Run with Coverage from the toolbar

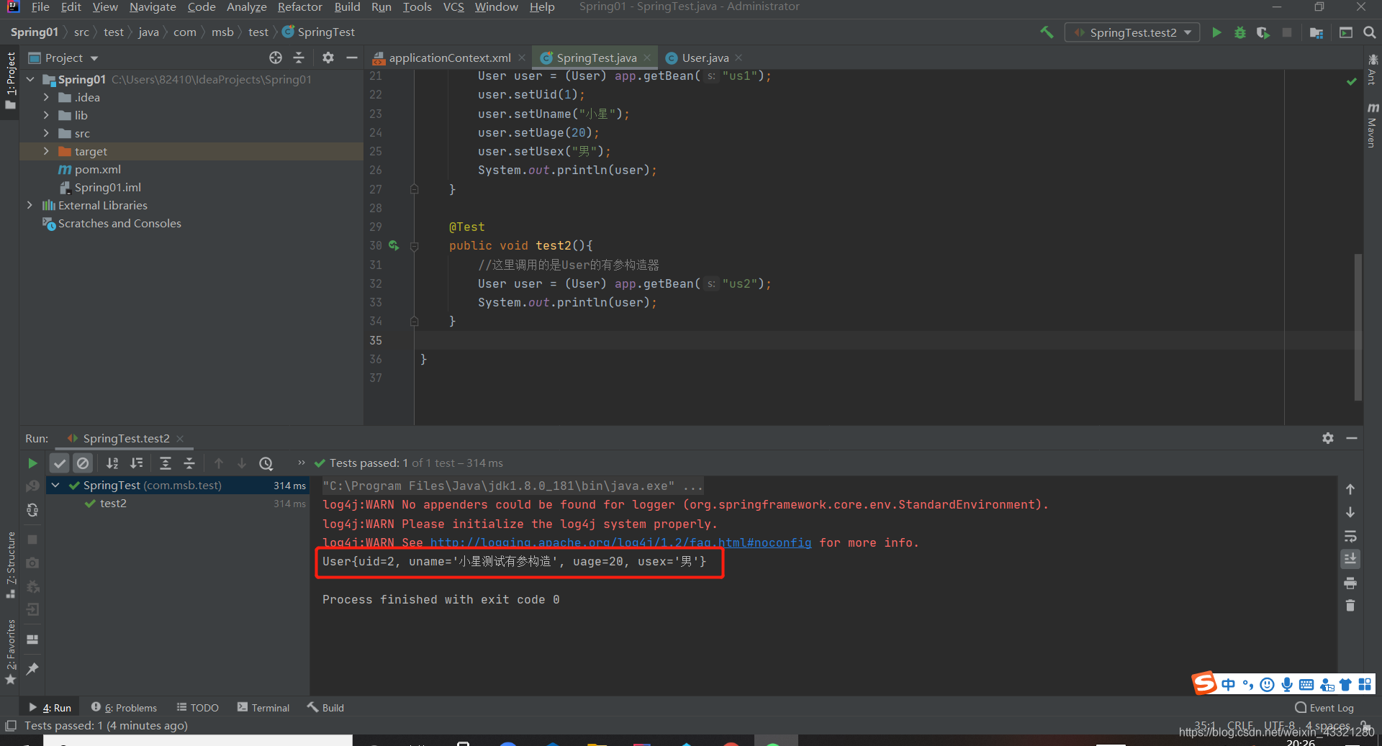click(x=1263, y=32)
